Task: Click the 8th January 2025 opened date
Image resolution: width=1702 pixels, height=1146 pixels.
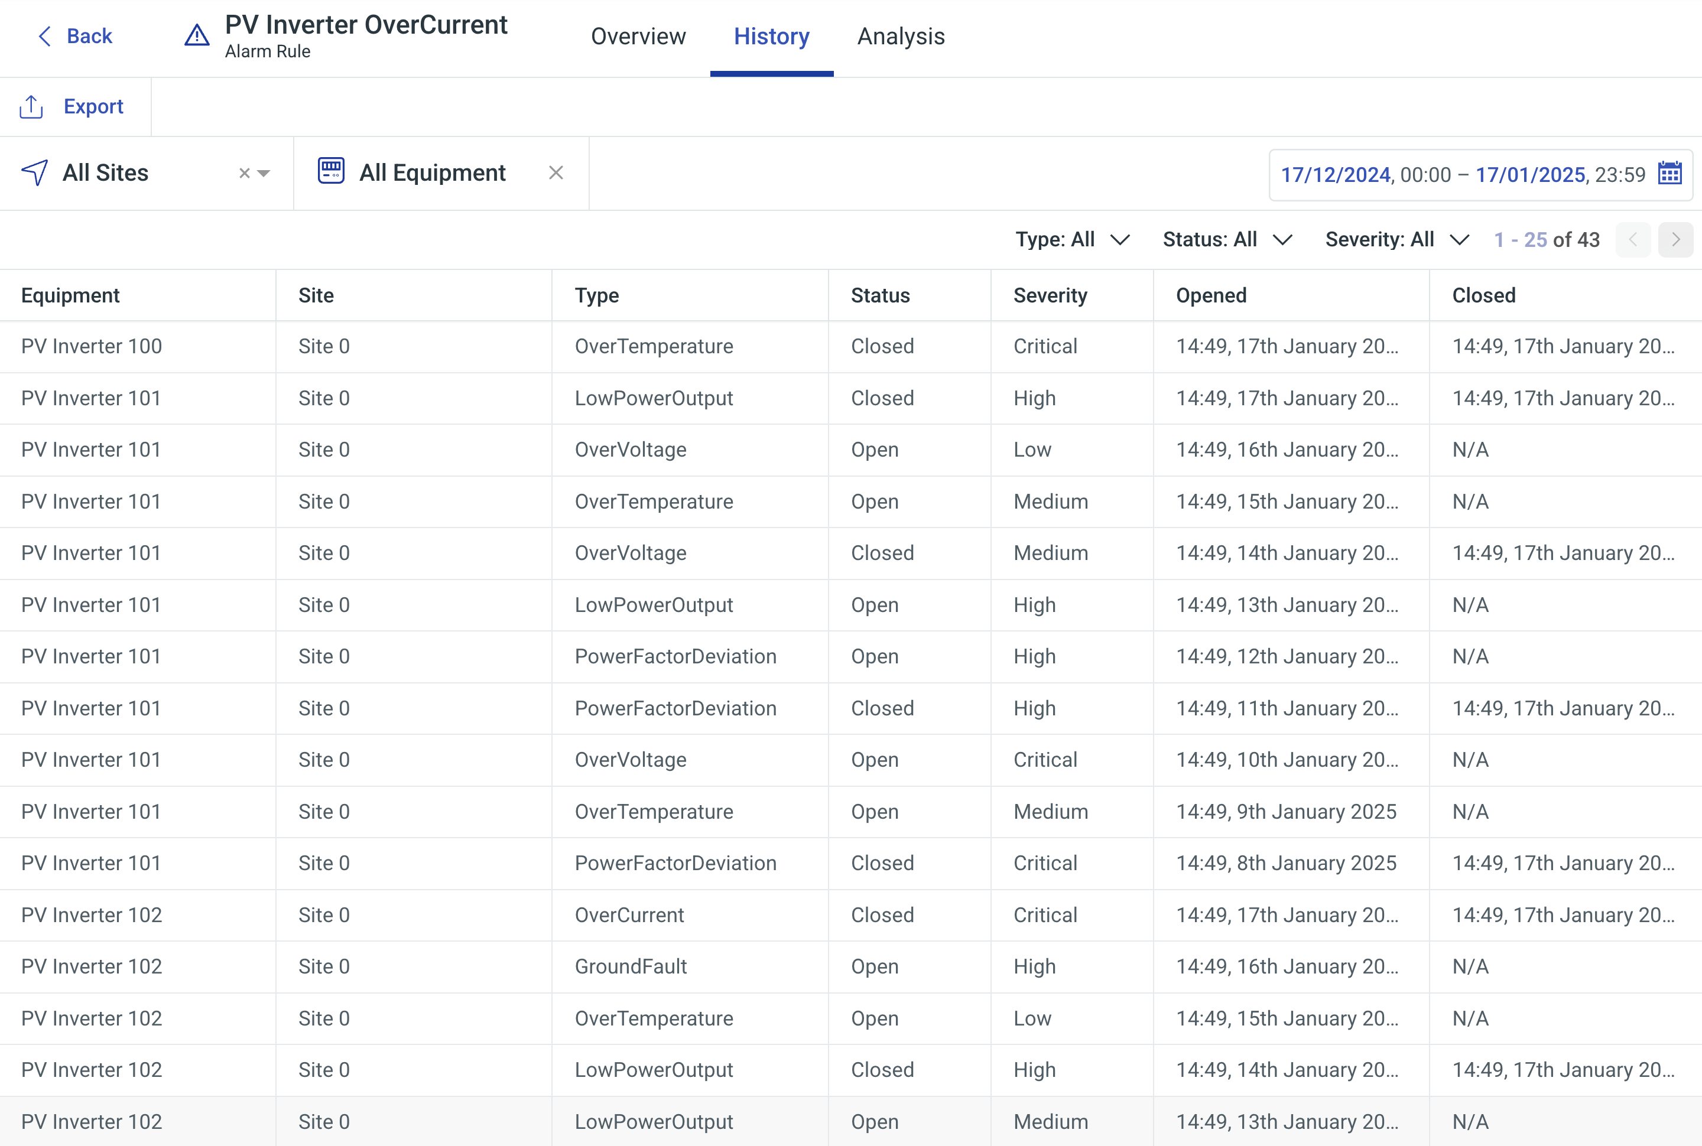Action: pos(1286,863)
